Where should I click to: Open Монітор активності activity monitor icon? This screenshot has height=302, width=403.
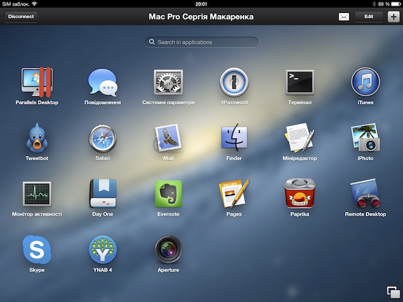pyautogui.click(x=37, y=194)
